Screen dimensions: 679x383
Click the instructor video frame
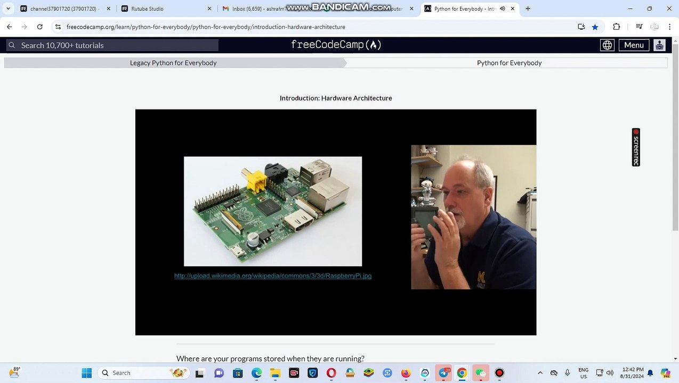click(x=473, y=217)
